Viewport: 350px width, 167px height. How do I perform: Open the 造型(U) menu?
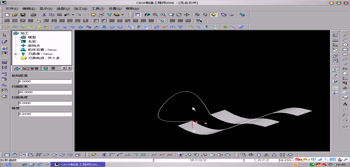tap(63, 8)
